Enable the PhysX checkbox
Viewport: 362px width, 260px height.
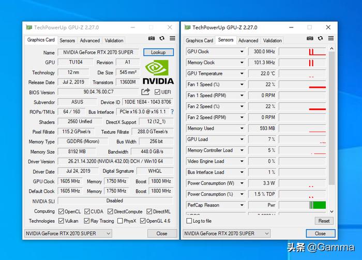[120, 221]
